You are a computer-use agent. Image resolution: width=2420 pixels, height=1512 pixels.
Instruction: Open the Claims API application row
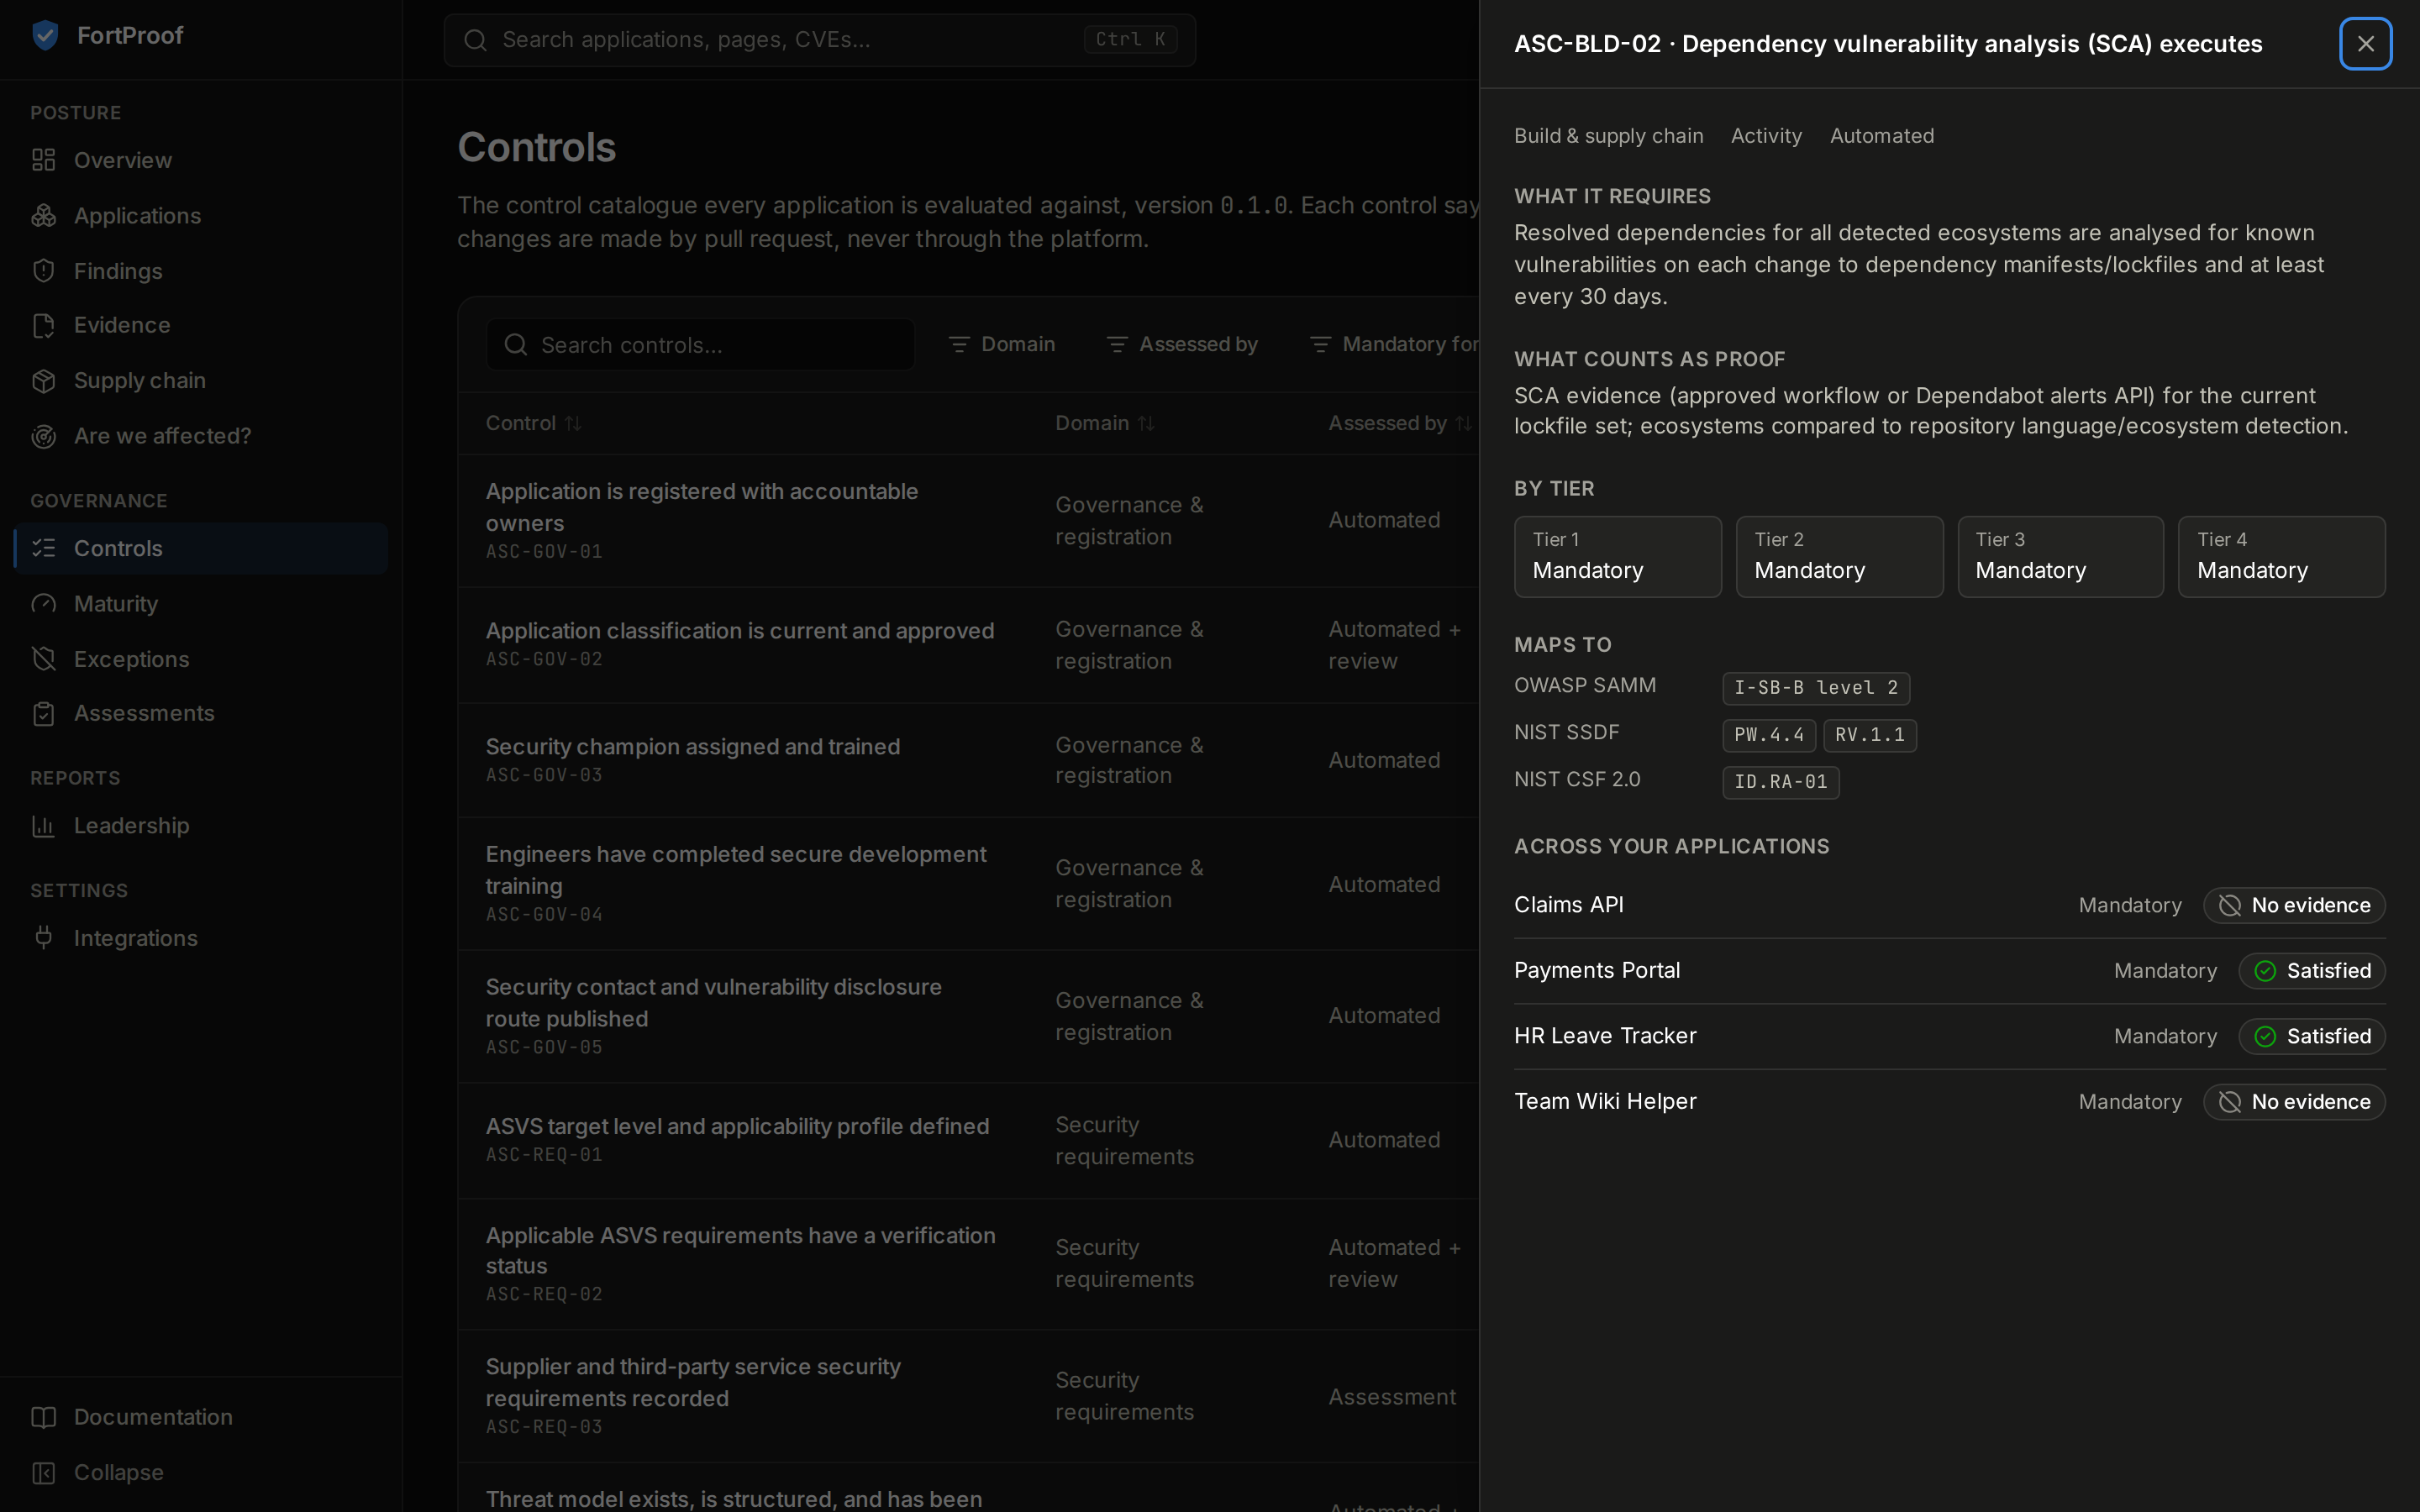(1949, 905)
